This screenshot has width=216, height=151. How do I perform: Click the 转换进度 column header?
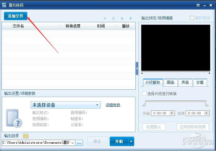pyautogui.click(x=73, y=26)
